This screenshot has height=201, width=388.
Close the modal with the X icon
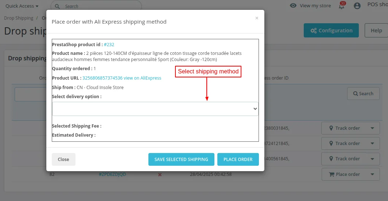[x=257, y=18]
